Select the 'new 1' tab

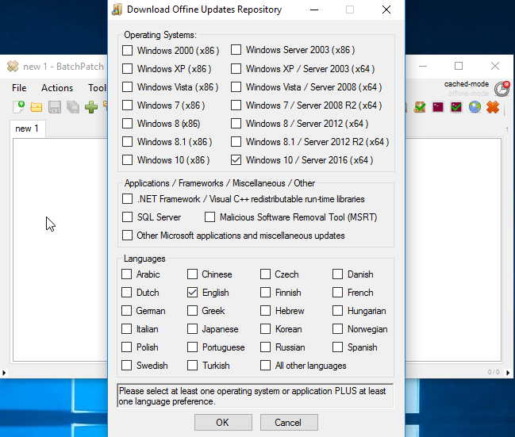tap(27, 128)
